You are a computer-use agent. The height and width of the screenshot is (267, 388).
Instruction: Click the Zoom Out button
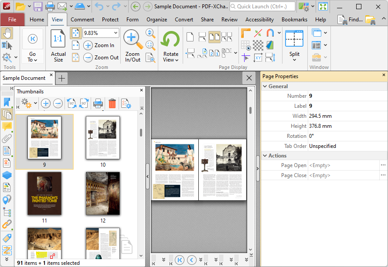click(x=101, y=58)
